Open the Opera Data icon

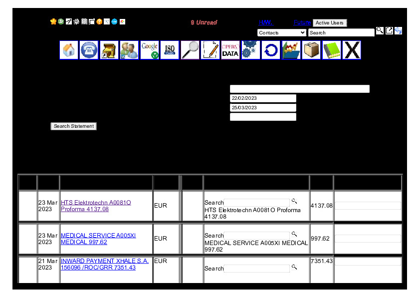click(230, 50)
